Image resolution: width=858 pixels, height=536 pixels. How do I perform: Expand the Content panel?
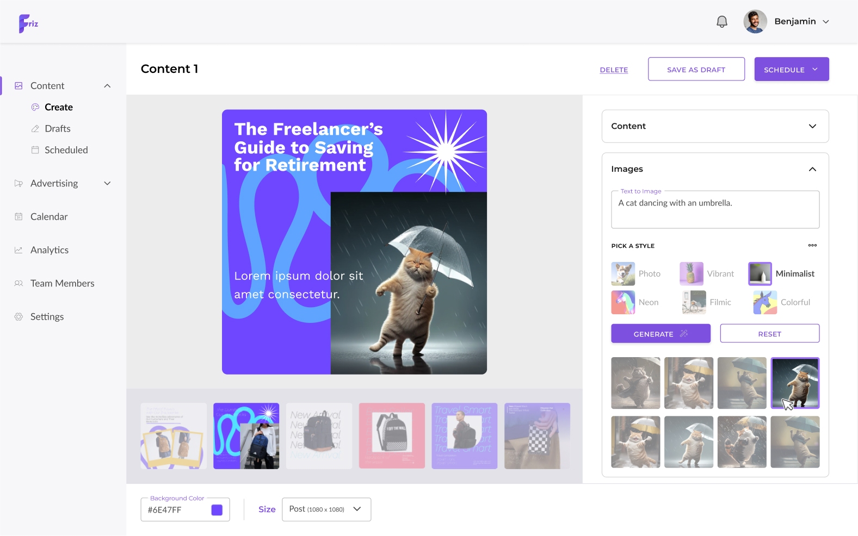point(715,126)
